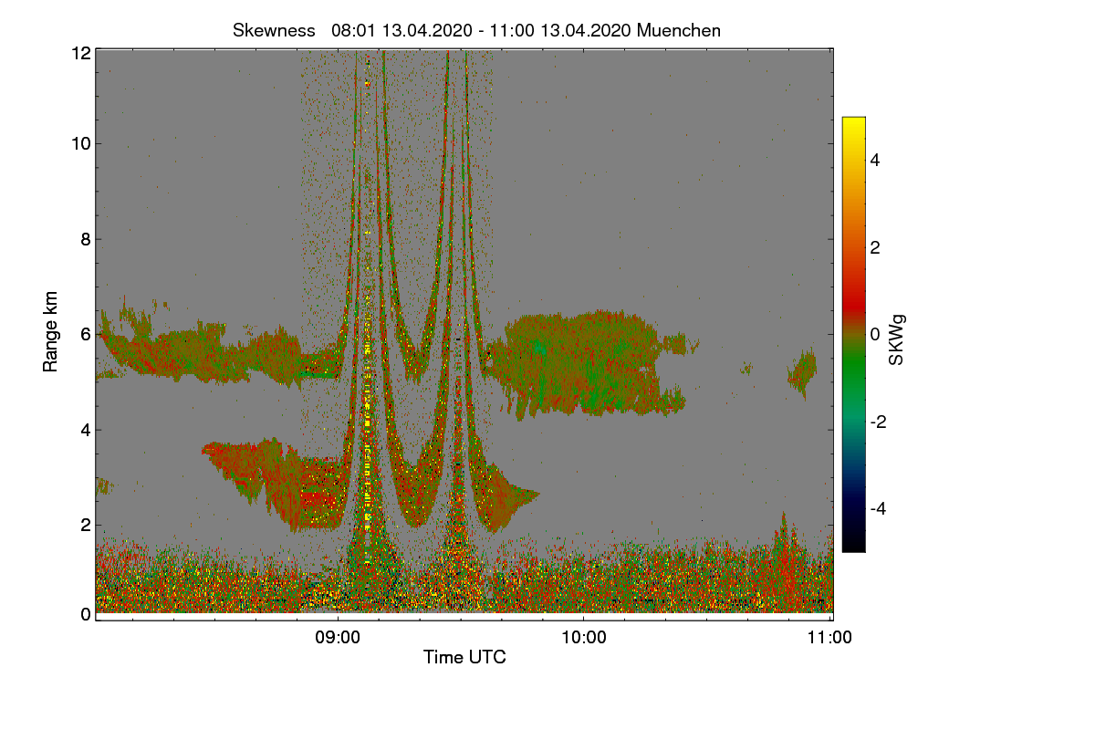Viewport: 1095px width, 730px height.
Task: Click the 09:00 time axis label
Action: 338,638
